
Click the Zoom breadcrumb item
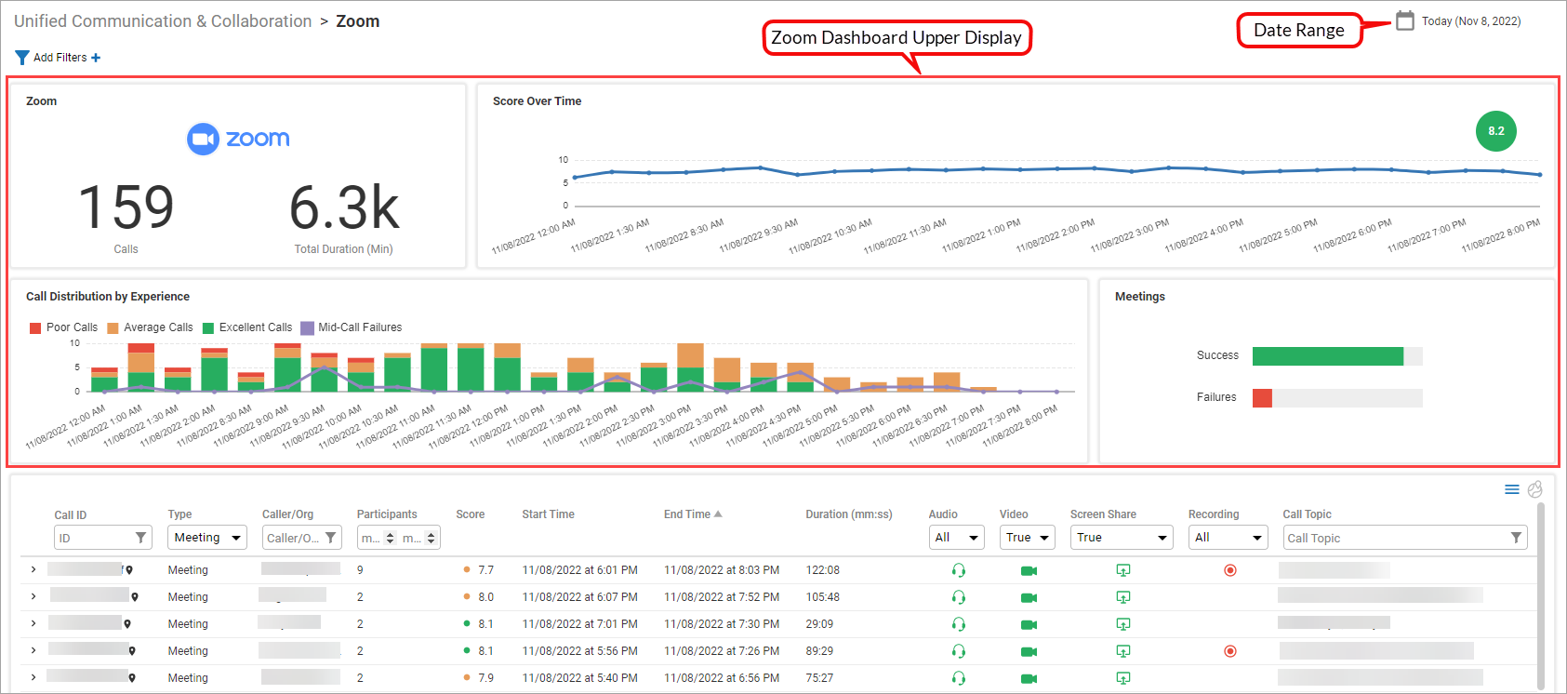pos(358,21)
